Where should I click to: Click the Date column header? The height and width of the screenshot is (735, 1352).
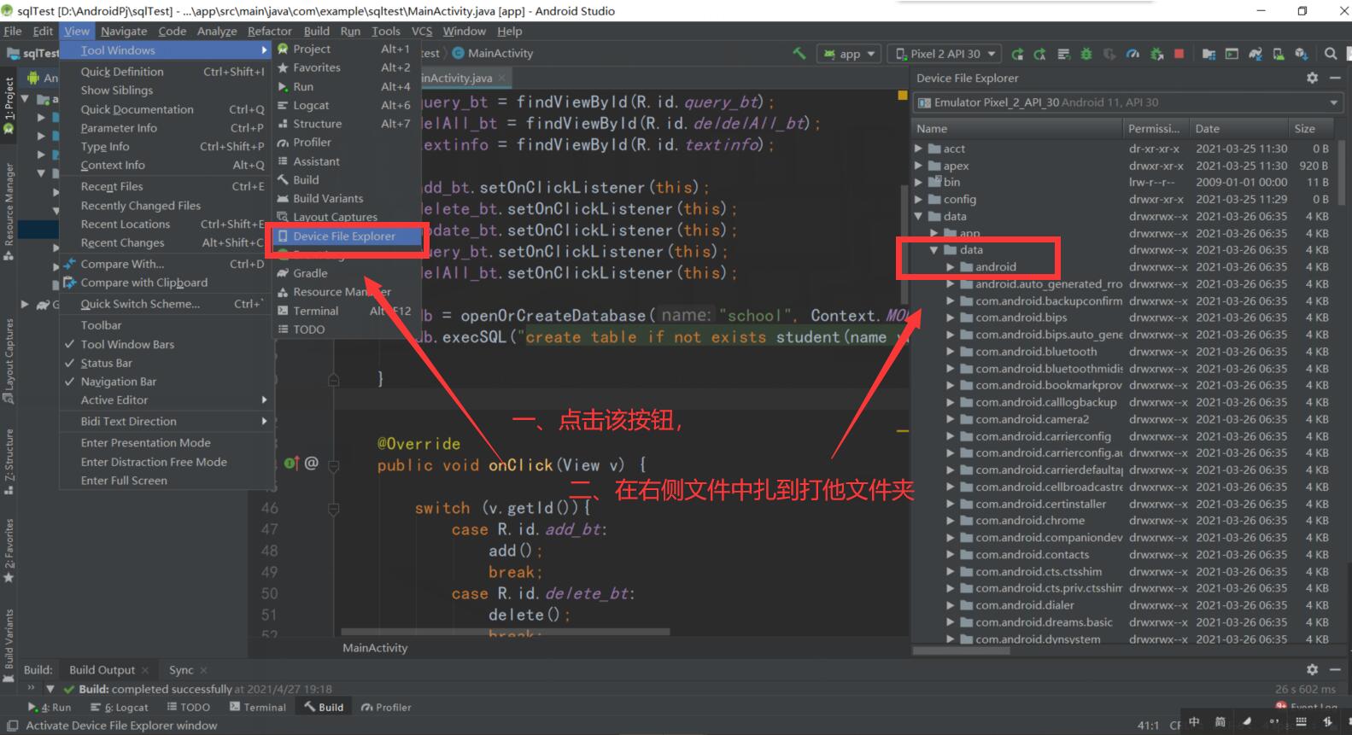(x=1238, y=129)
